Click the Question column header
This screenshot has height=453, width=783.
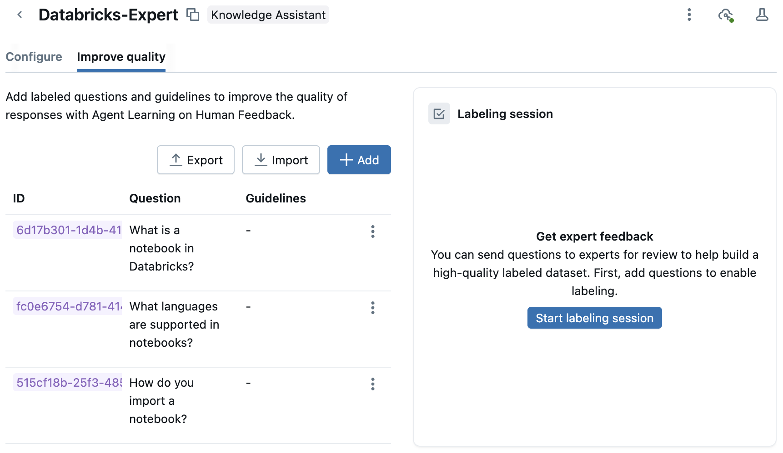155,198
